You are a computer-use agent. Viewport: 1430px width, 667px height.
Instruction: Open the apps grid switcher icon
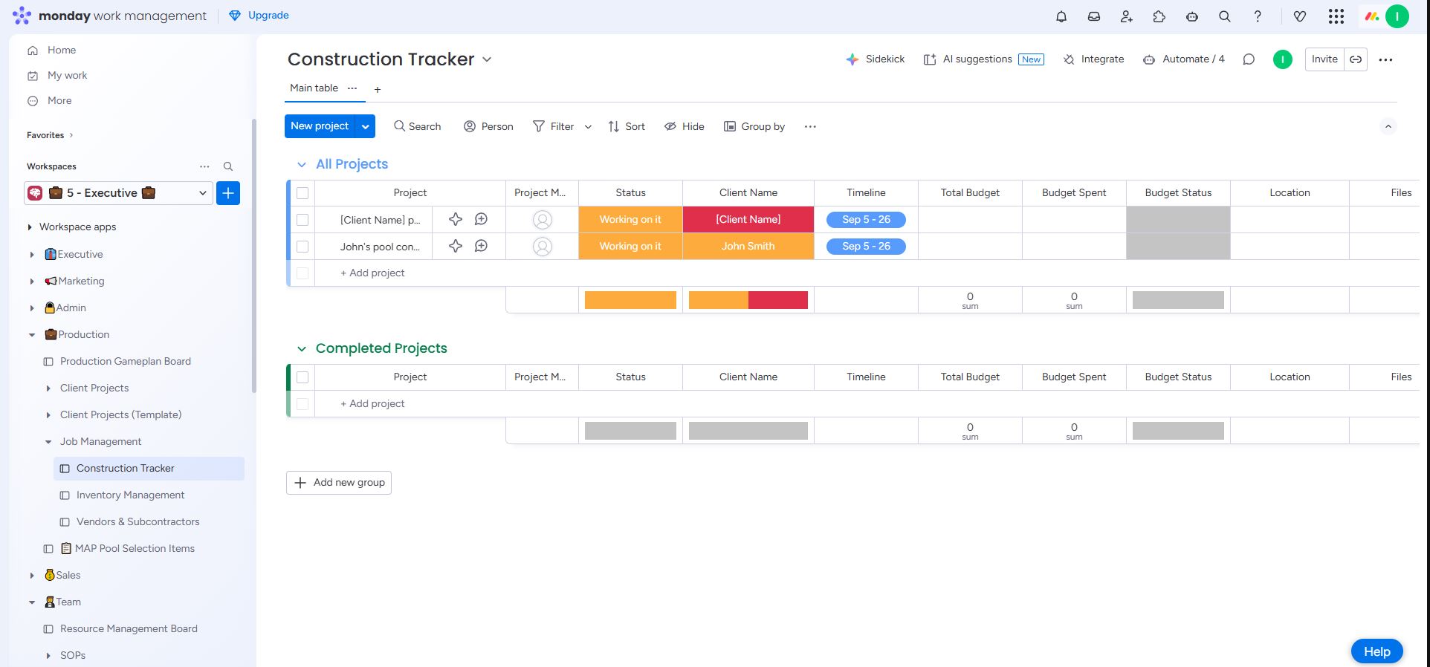point(1336,16)
